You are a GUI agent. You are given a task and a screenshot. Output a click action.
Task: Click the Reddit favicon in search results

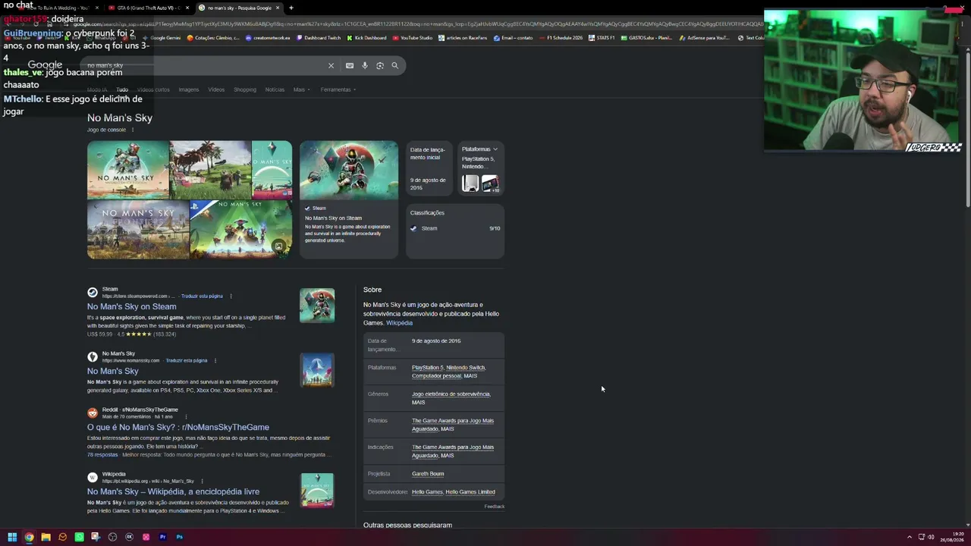point(93,413)
